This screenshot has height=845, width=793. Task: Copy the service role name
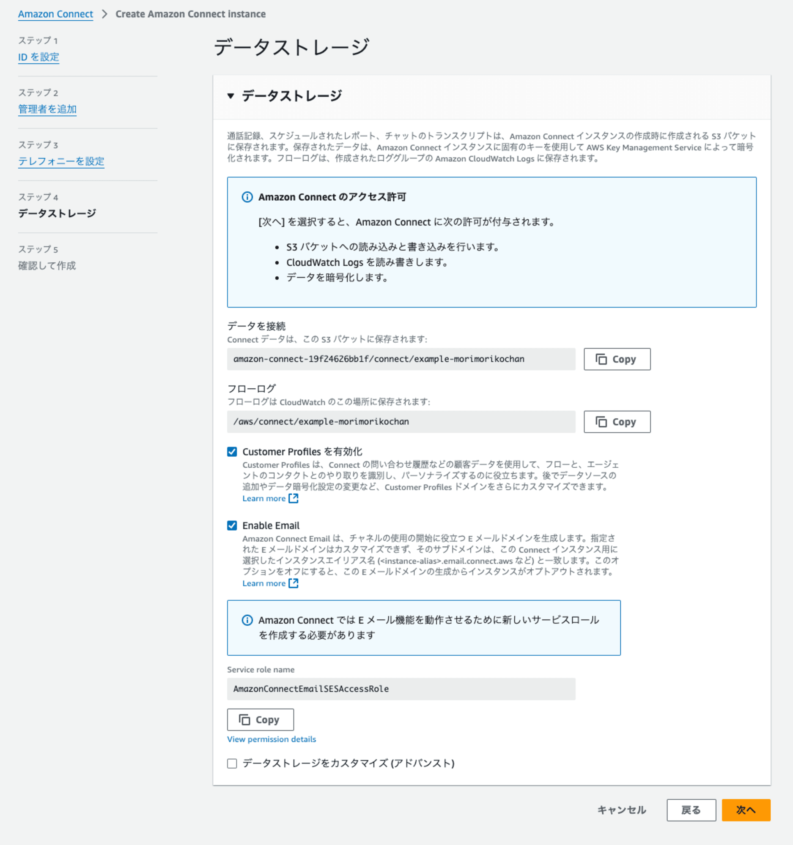pyautogui.click(x=261, y=720)
